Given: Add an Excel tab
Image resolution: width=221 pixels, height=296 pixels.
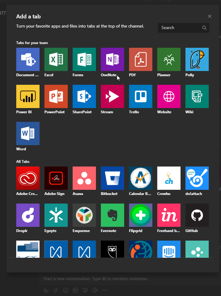Looking at the screenshot, I should click(x=56, y=59).
